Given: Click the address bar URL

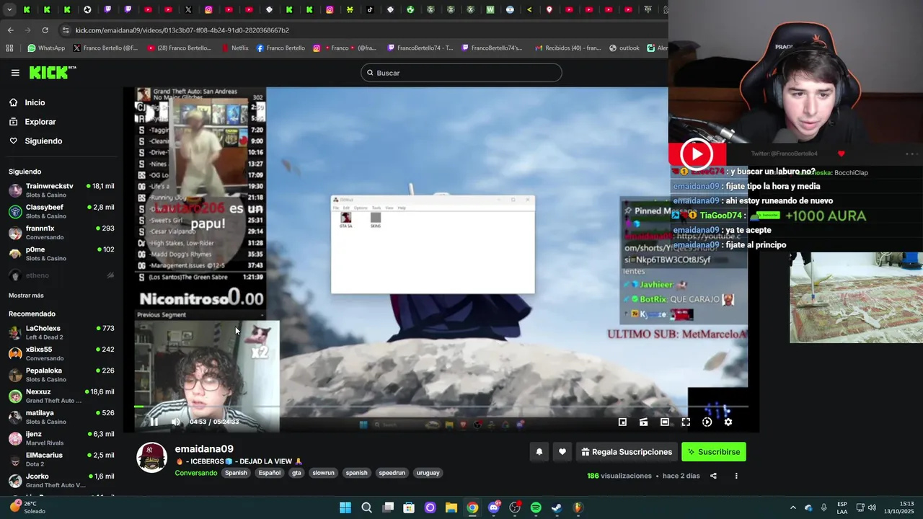Looking at the screenshot, I should 182,30.
